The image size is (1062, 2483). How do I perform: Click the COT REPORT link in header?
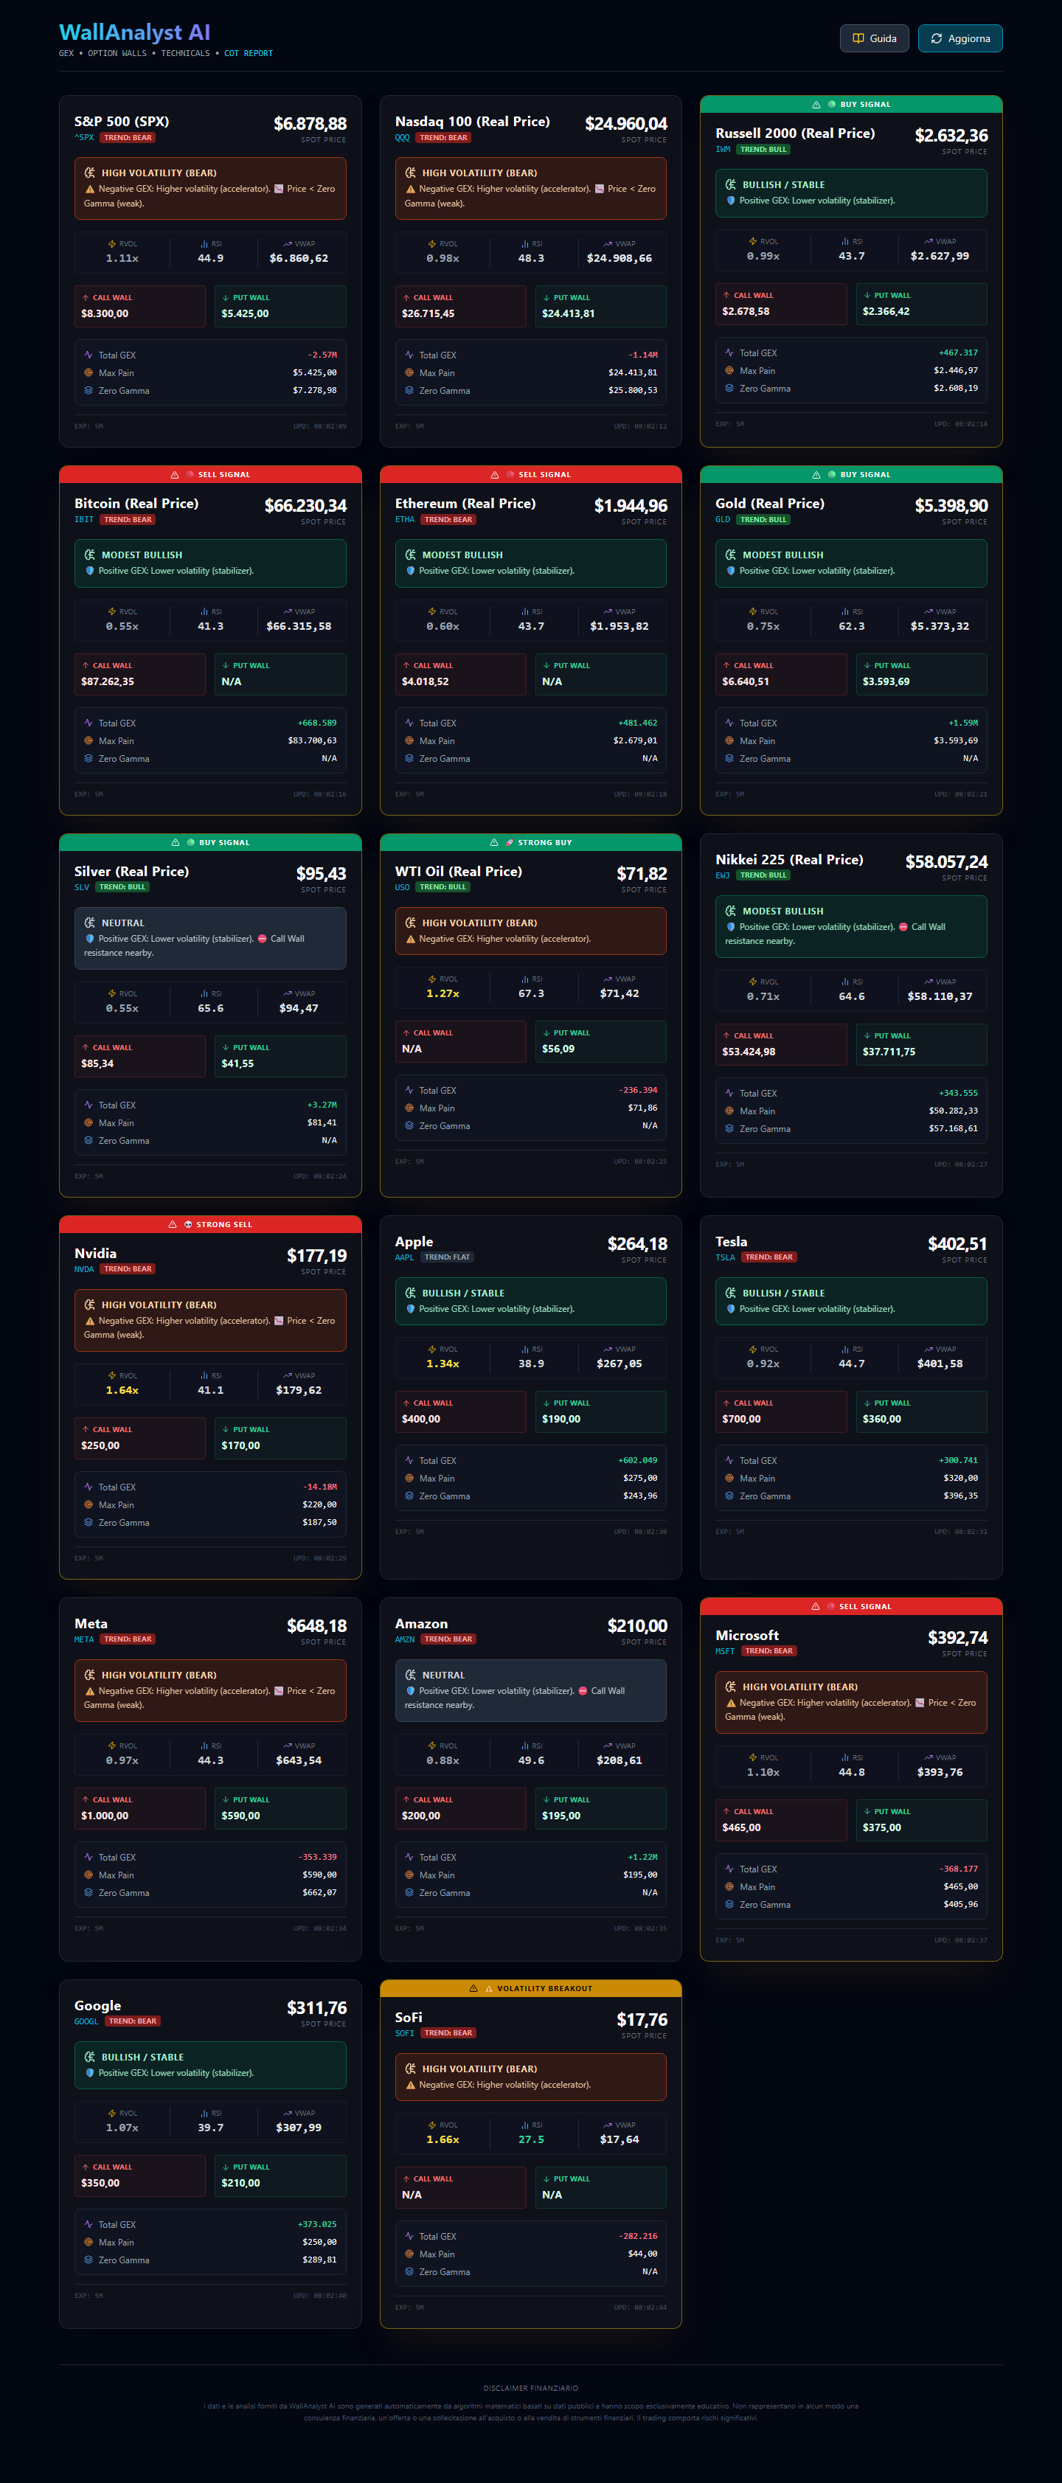[x=248, y=54]
